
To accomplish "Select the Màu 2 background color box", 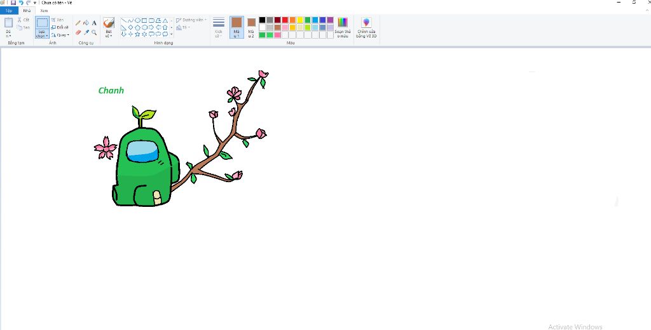I will pos(251,27).
